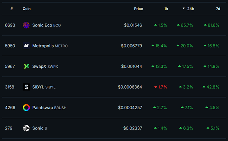The width and height of the screenshot is (228, 141).
Task: Open the Paintswap coin page
Action: [x=43, y=108]
